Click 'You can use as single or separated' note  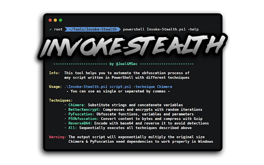point(118,91)
